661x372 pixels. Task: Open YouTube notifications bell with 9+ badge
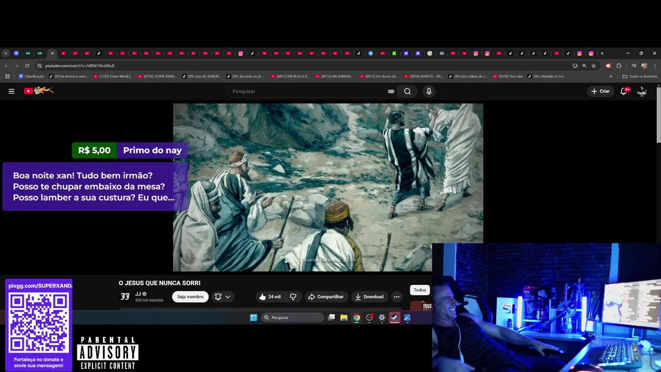[624, 91]
